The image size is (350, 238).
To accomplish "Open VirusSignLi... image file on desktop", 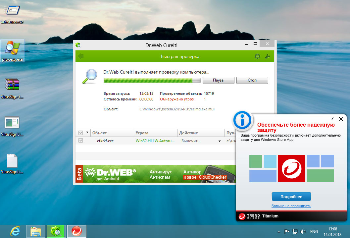I will point(12,126).
